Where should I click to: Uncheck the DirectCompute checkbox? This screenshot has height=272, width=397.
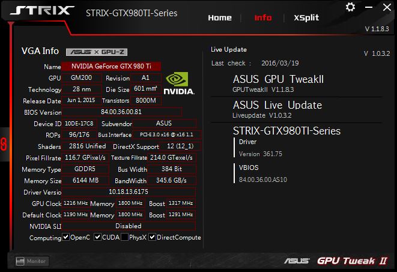(x=153, y=238)
